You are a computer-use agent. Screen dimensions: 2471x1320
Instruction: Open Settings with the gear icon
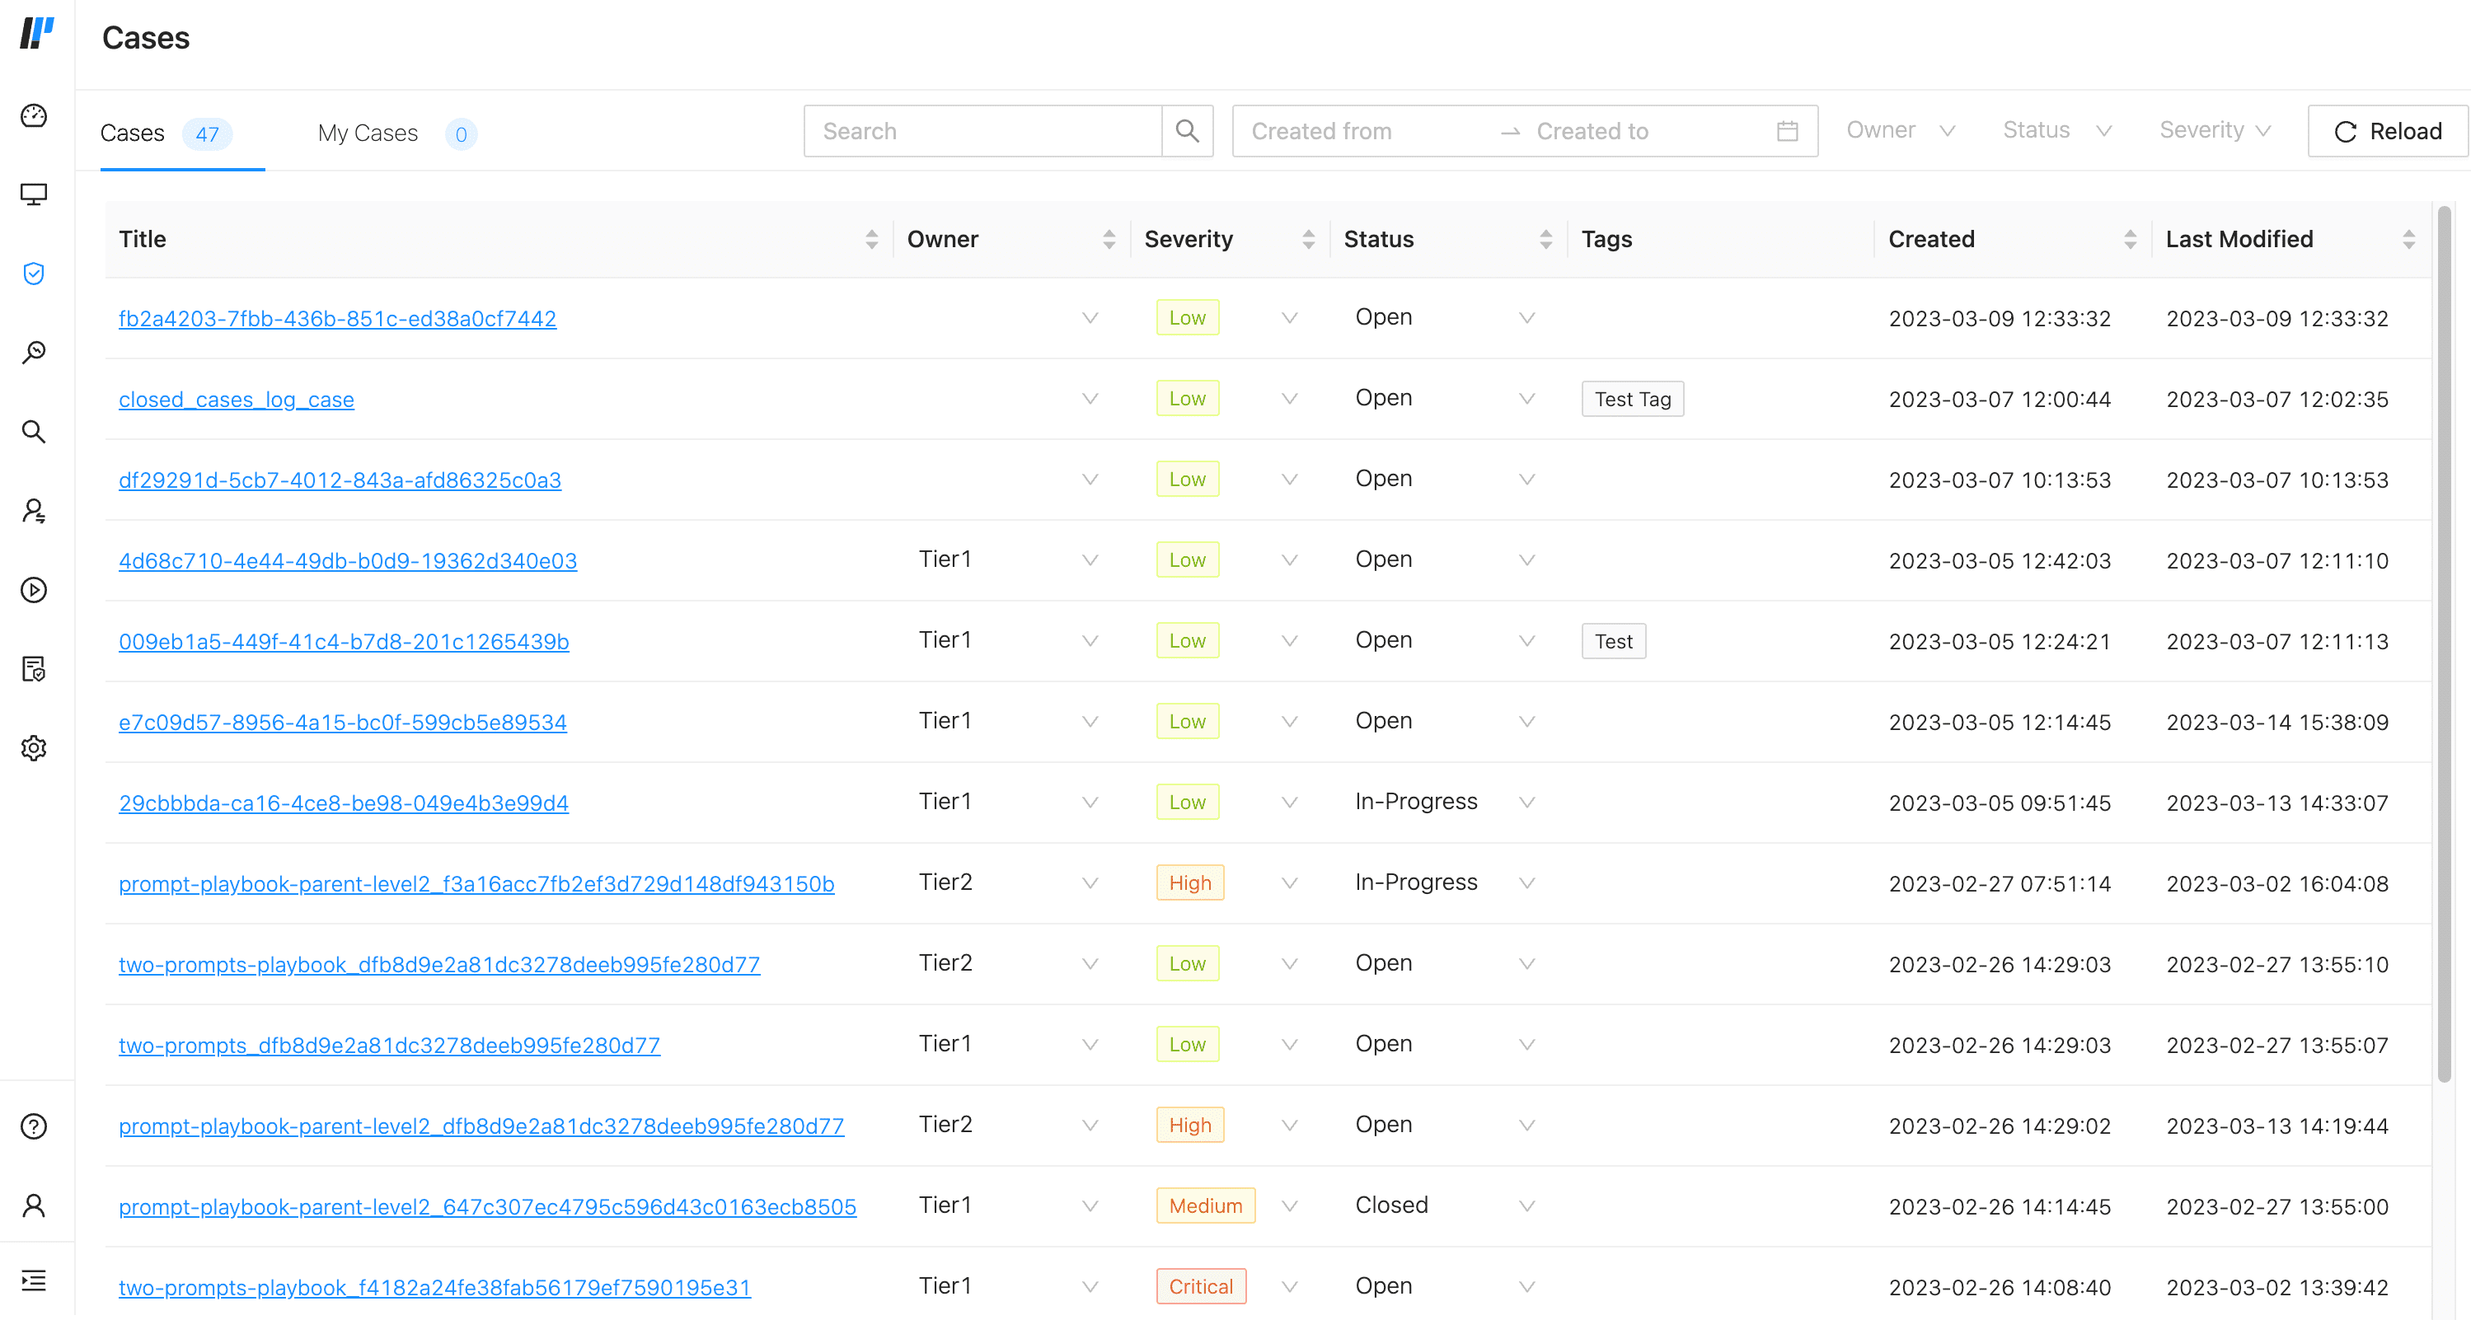[35, 749]
